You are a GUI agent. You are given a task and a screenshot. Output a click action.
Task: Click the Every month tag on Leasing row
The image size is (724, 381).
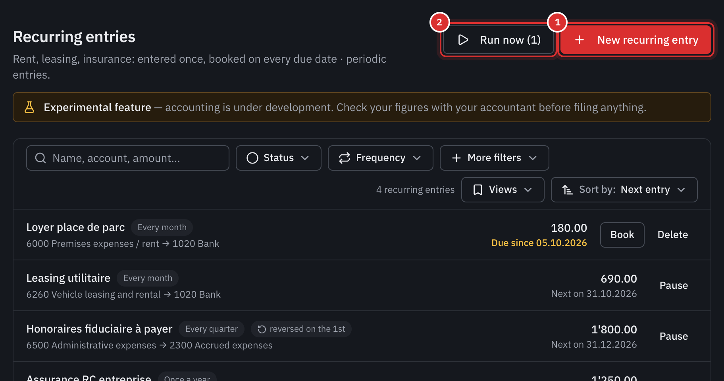[148, 278]
